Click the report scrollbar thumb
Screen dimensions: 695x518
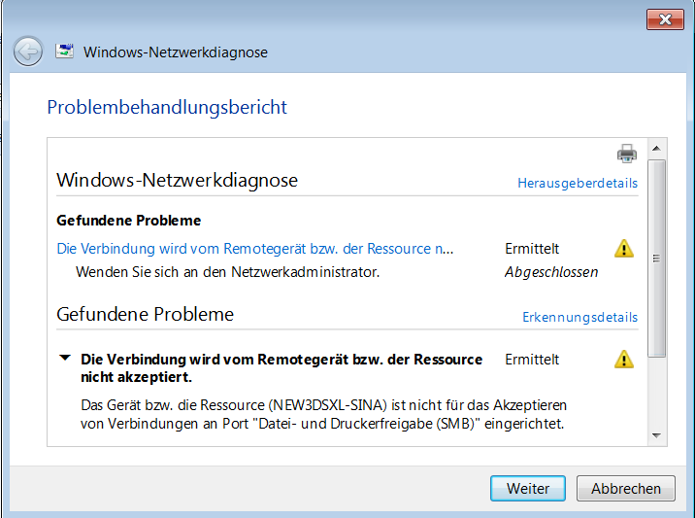click(x=656, y=259)
